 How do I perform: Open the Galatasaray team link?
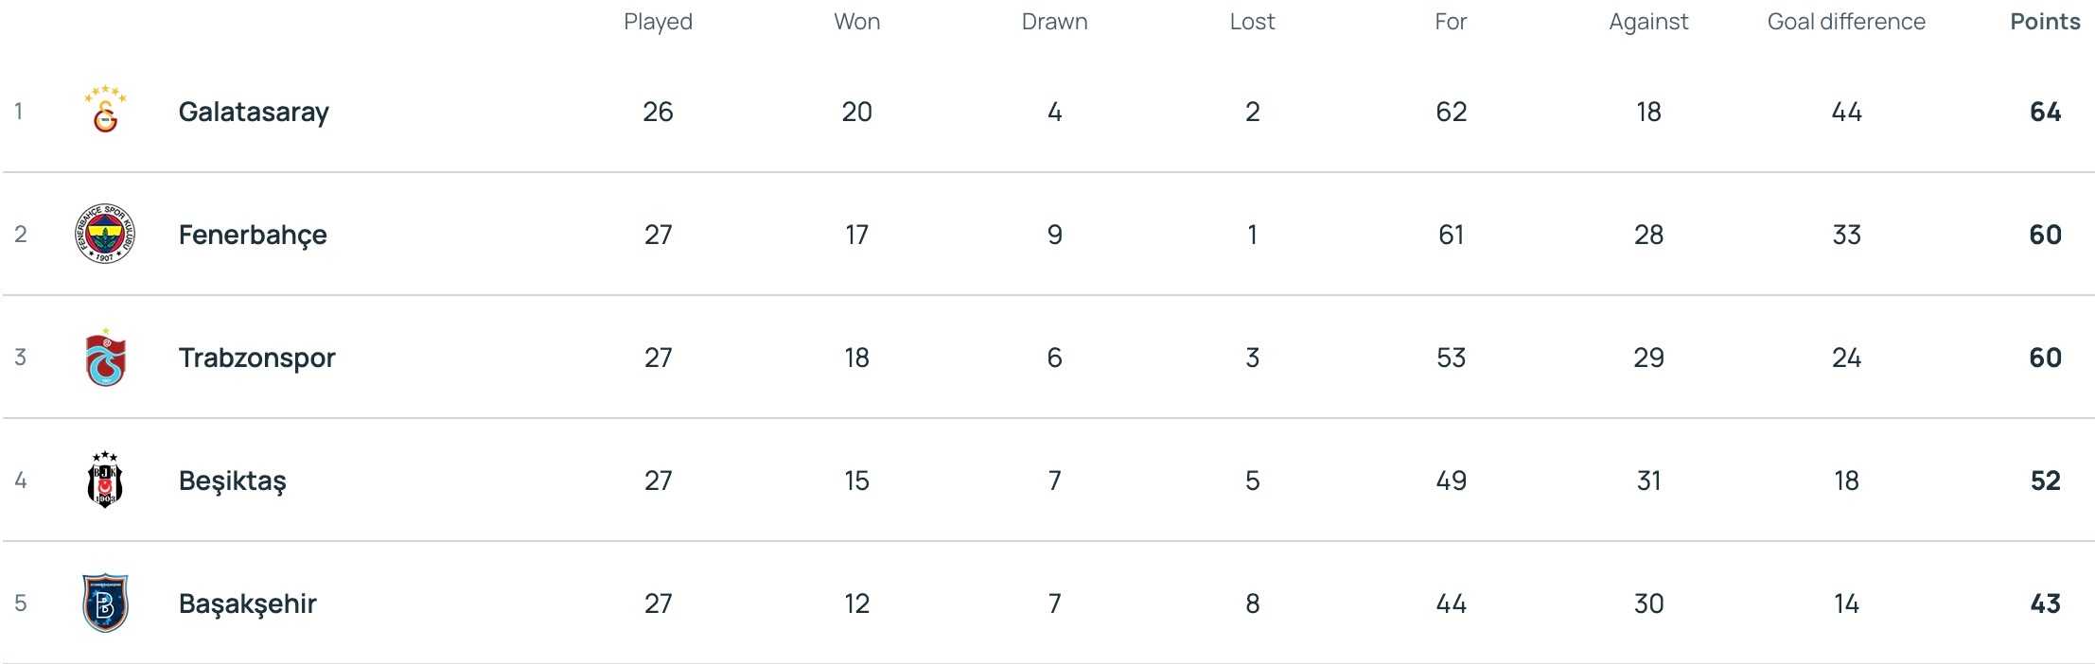pos(254,112)
